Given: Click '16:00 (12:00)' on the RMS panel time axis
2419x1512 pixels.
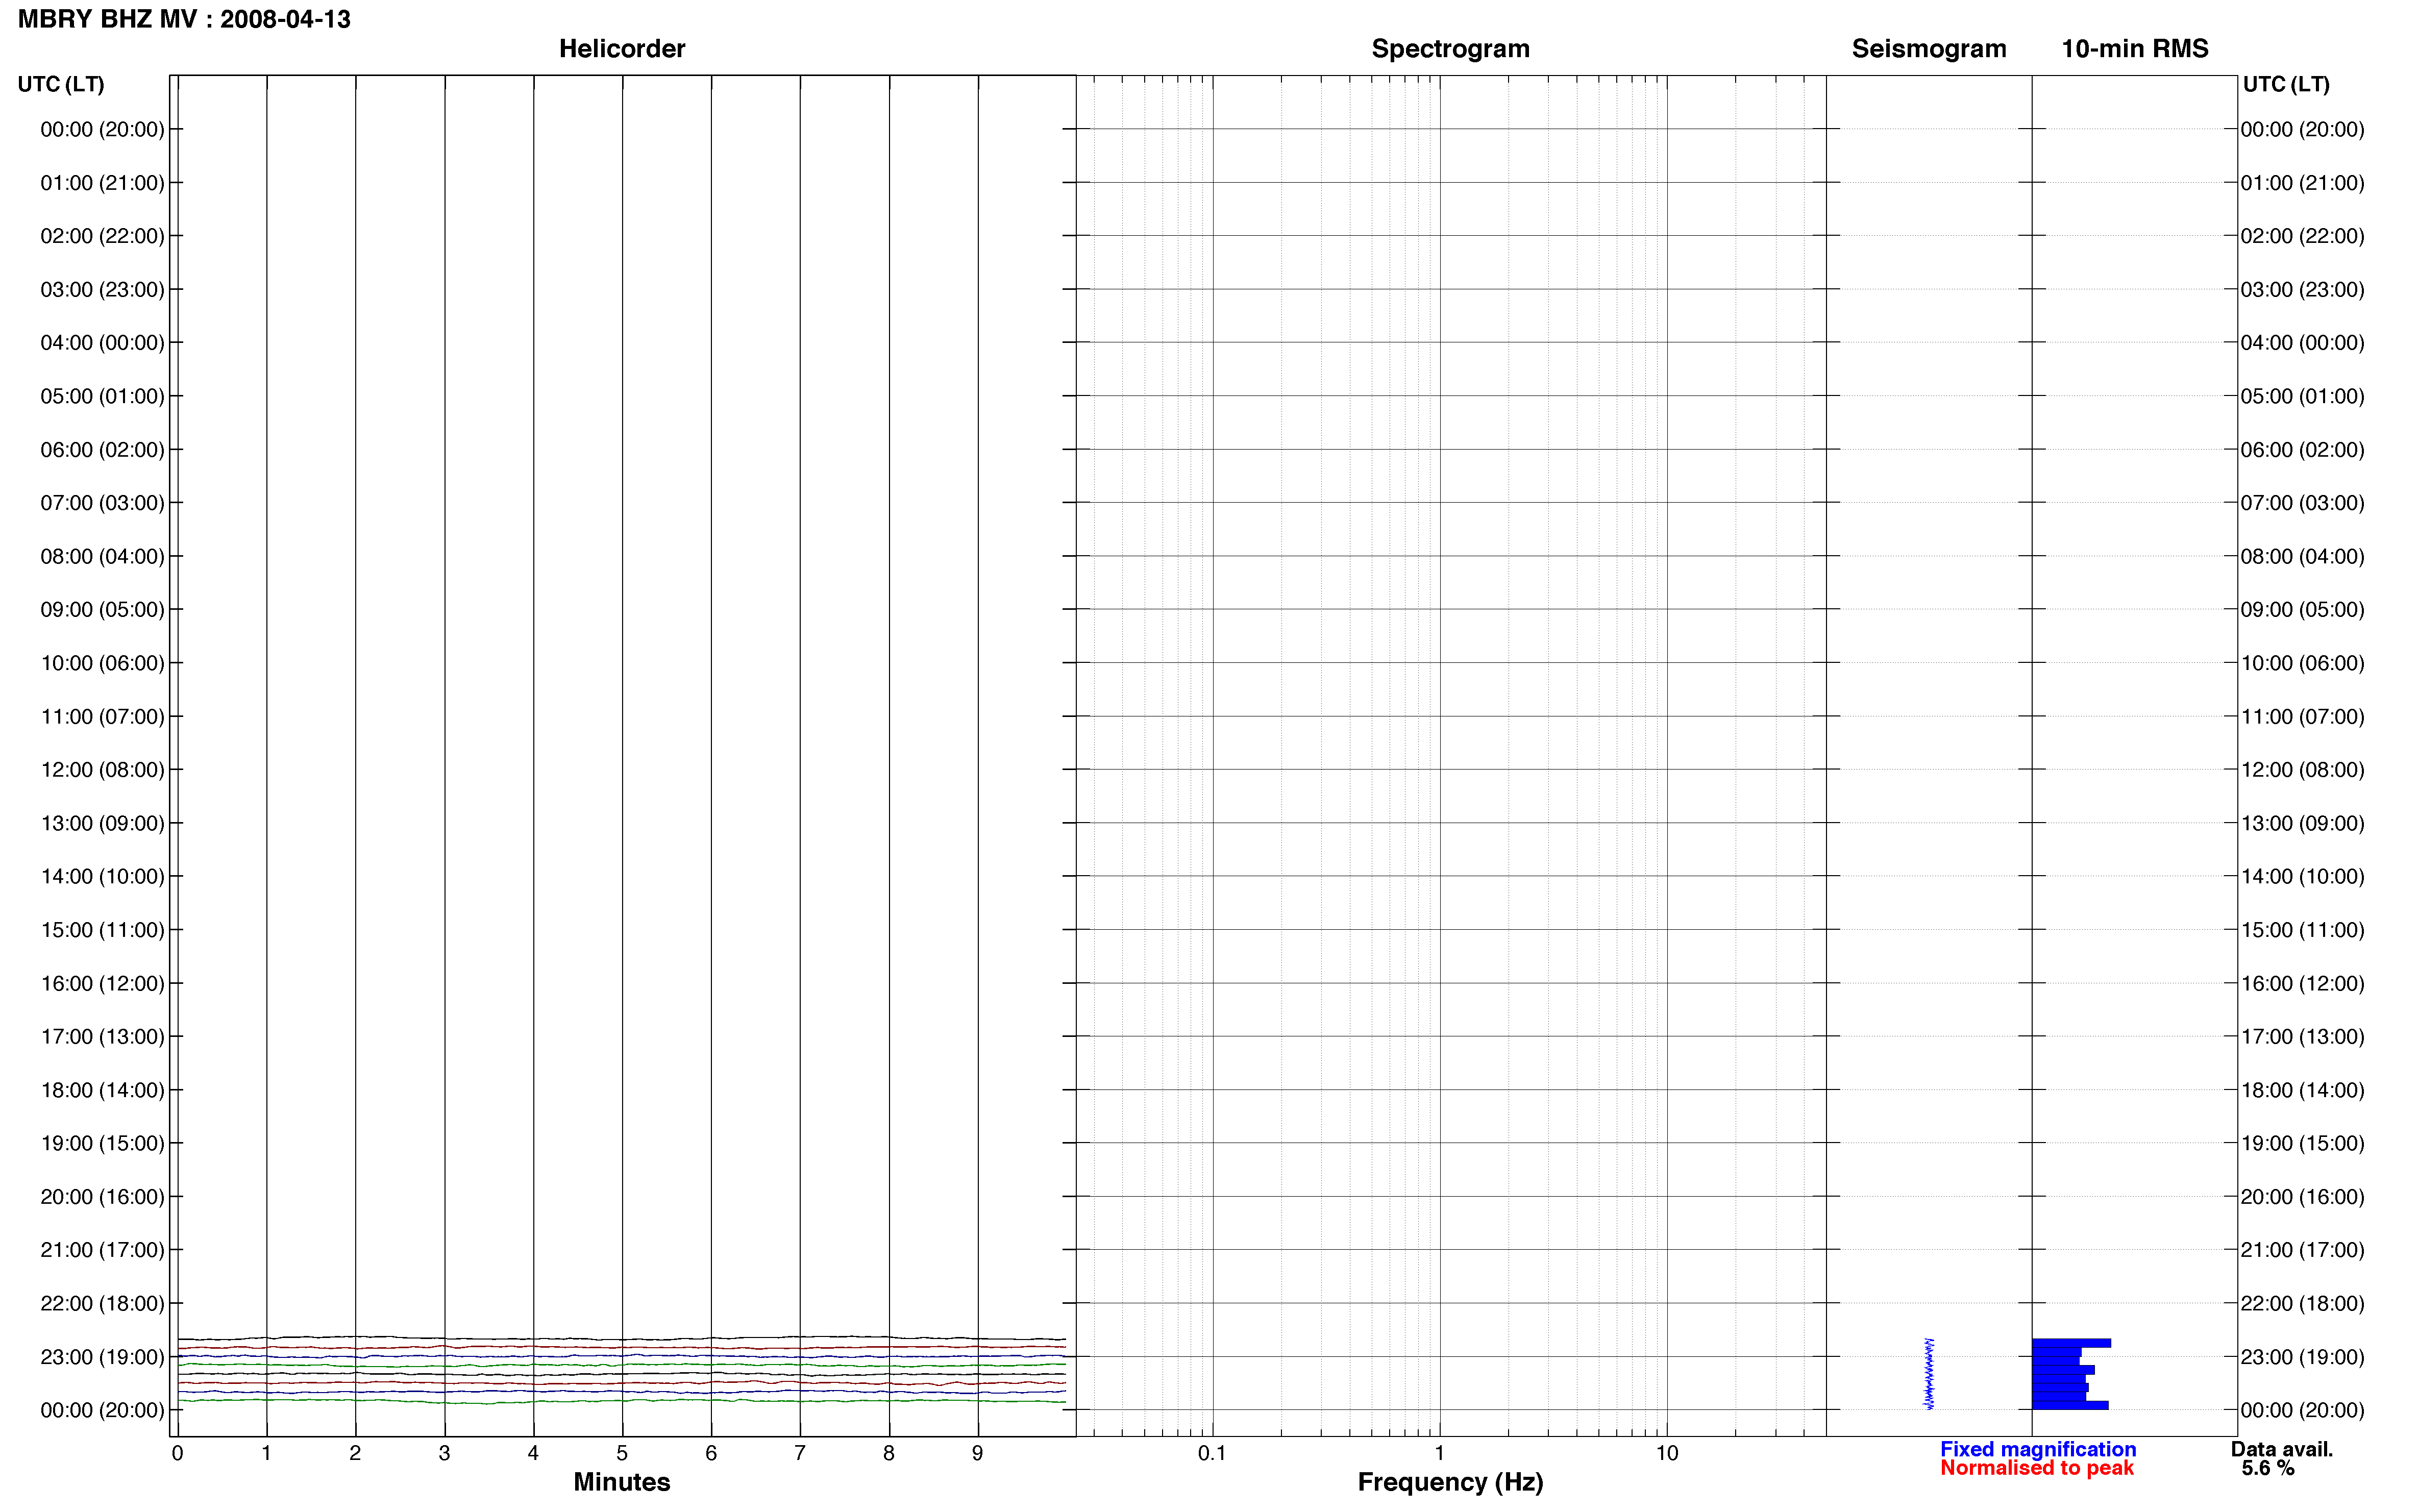Looking at the screenshot, I should click(x=2302, y=984).
